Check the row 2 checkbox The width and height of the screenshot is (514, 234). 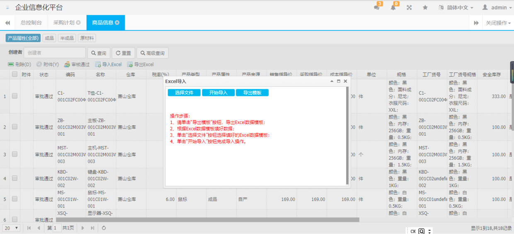pos(15,127)
